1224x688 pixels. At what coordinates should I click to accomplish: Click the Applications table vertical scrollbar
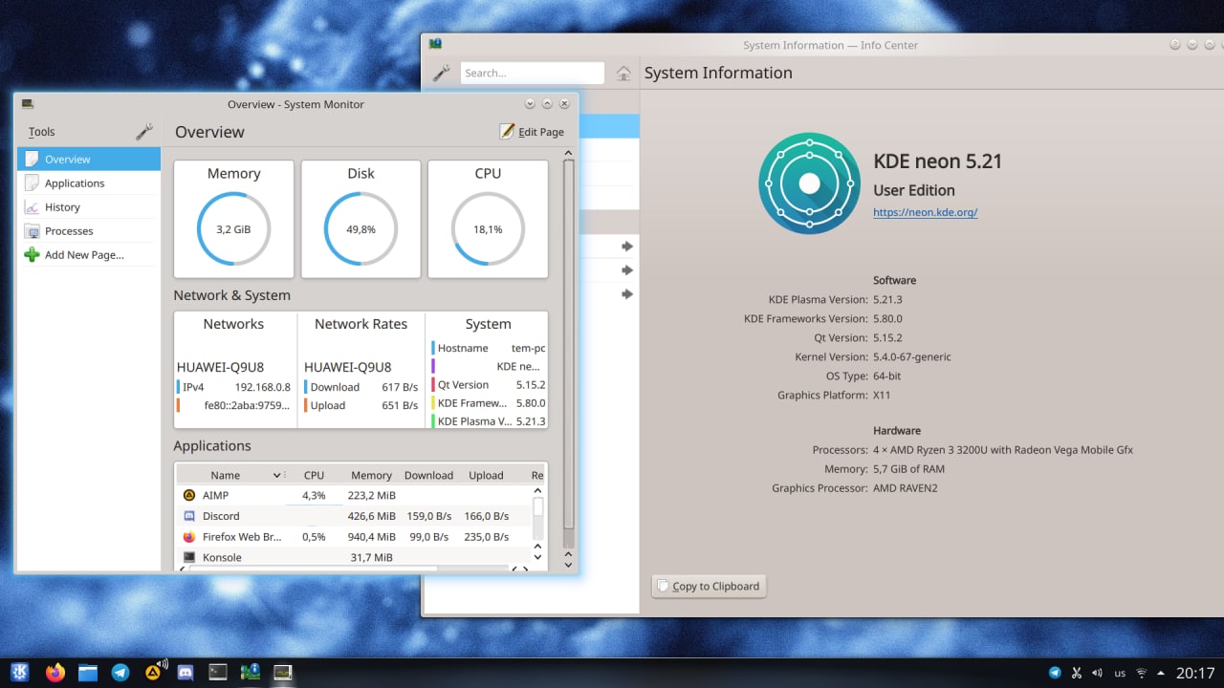[x=537, y=521]
